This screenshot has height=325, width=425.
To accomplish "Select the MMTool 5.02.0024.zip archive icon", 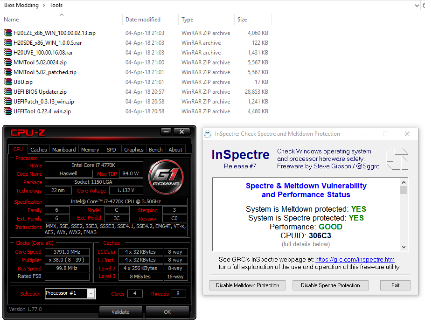I will (x=8, y=62).
